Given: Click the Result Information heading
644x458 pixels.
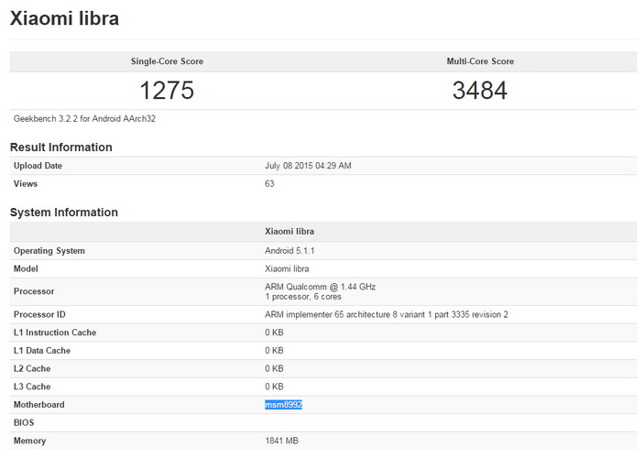Looking at the screenshot, I should coord(60,147).
